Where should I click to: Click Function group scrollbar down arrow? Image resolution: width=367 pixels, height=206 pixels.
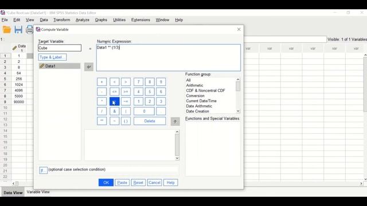click(x=238, y=111)
